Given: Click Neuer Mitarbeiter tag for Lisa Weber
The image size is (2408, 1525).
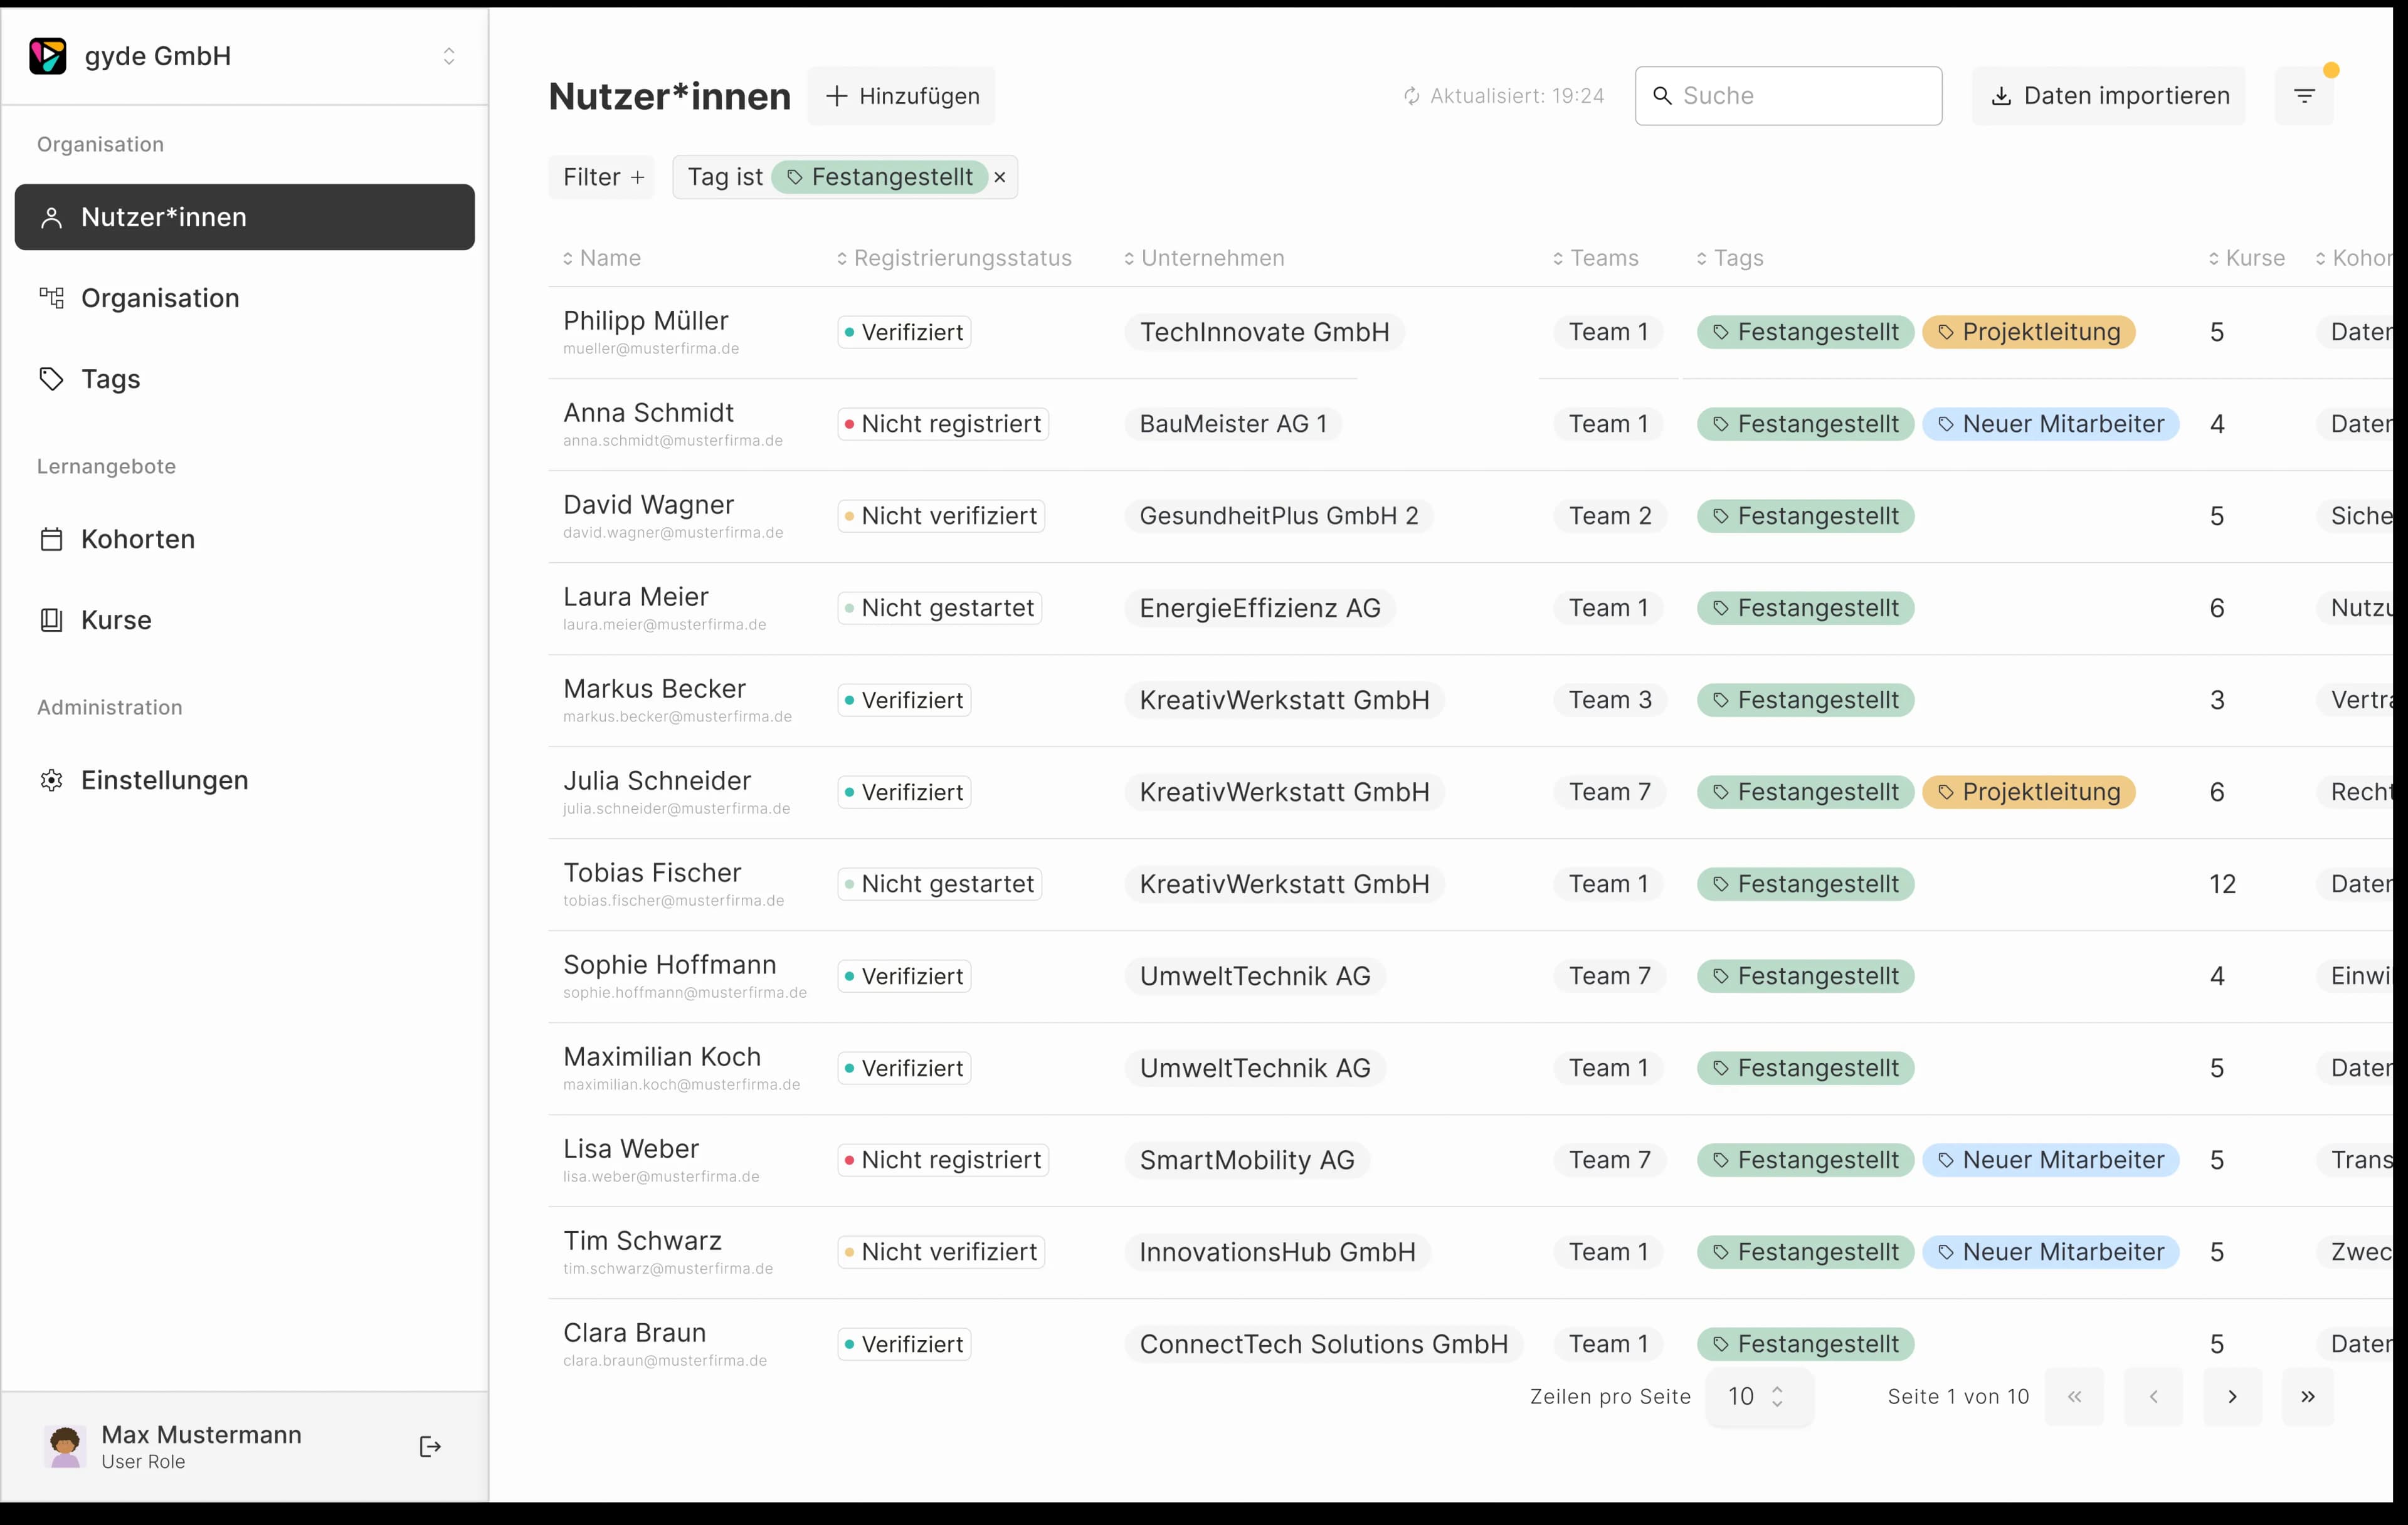Looking at the screenshot, I should click(x=2051, y=1160).
